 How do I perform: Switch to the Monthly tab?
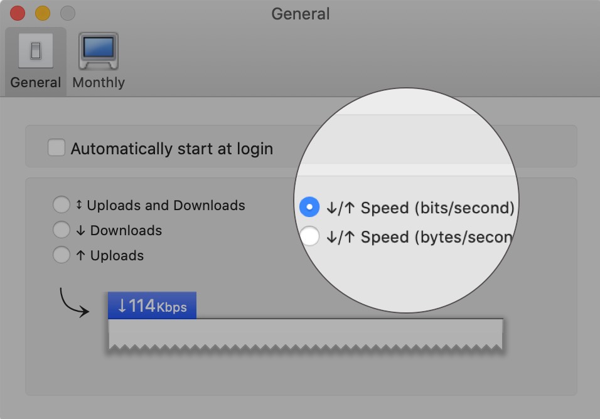[98, 61]
